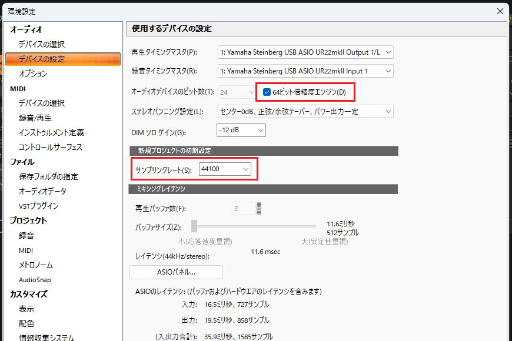
Task: Select オプション under オーディオ
Action: click(33, 73)
